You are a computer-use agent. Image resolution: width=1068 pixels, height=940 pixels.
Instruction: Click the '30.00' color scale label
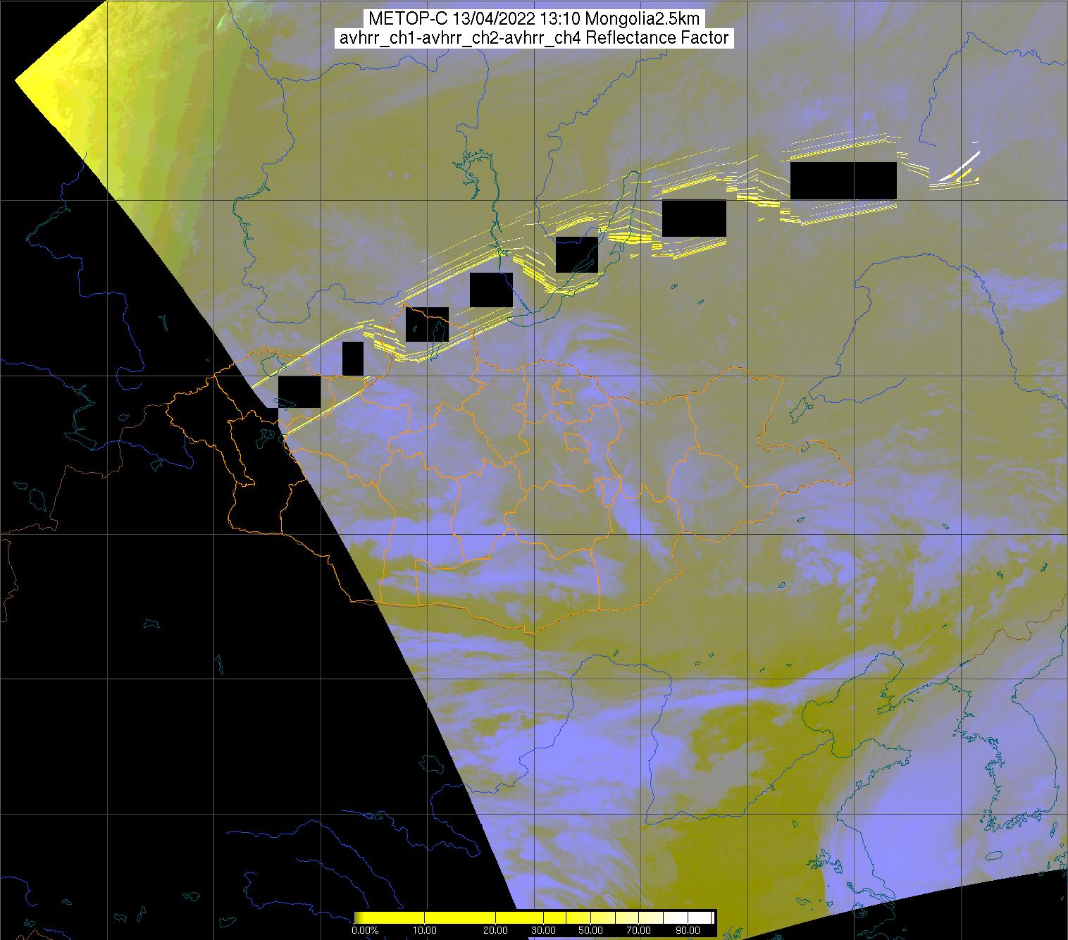tap(543, 931)
